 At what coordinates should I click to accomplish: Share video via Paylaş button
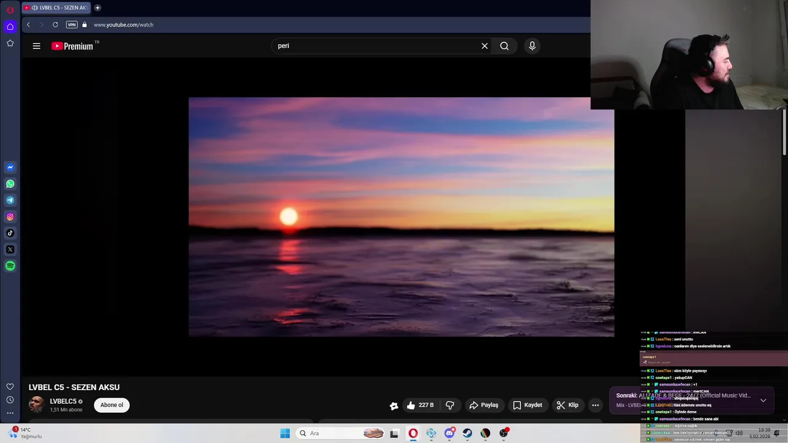click(483, 405)
